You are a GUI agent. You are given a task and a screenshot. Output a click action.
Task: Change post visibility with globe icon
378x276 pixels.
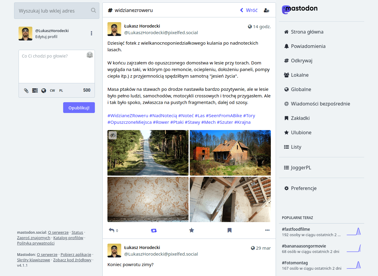[x=44, y=91]
